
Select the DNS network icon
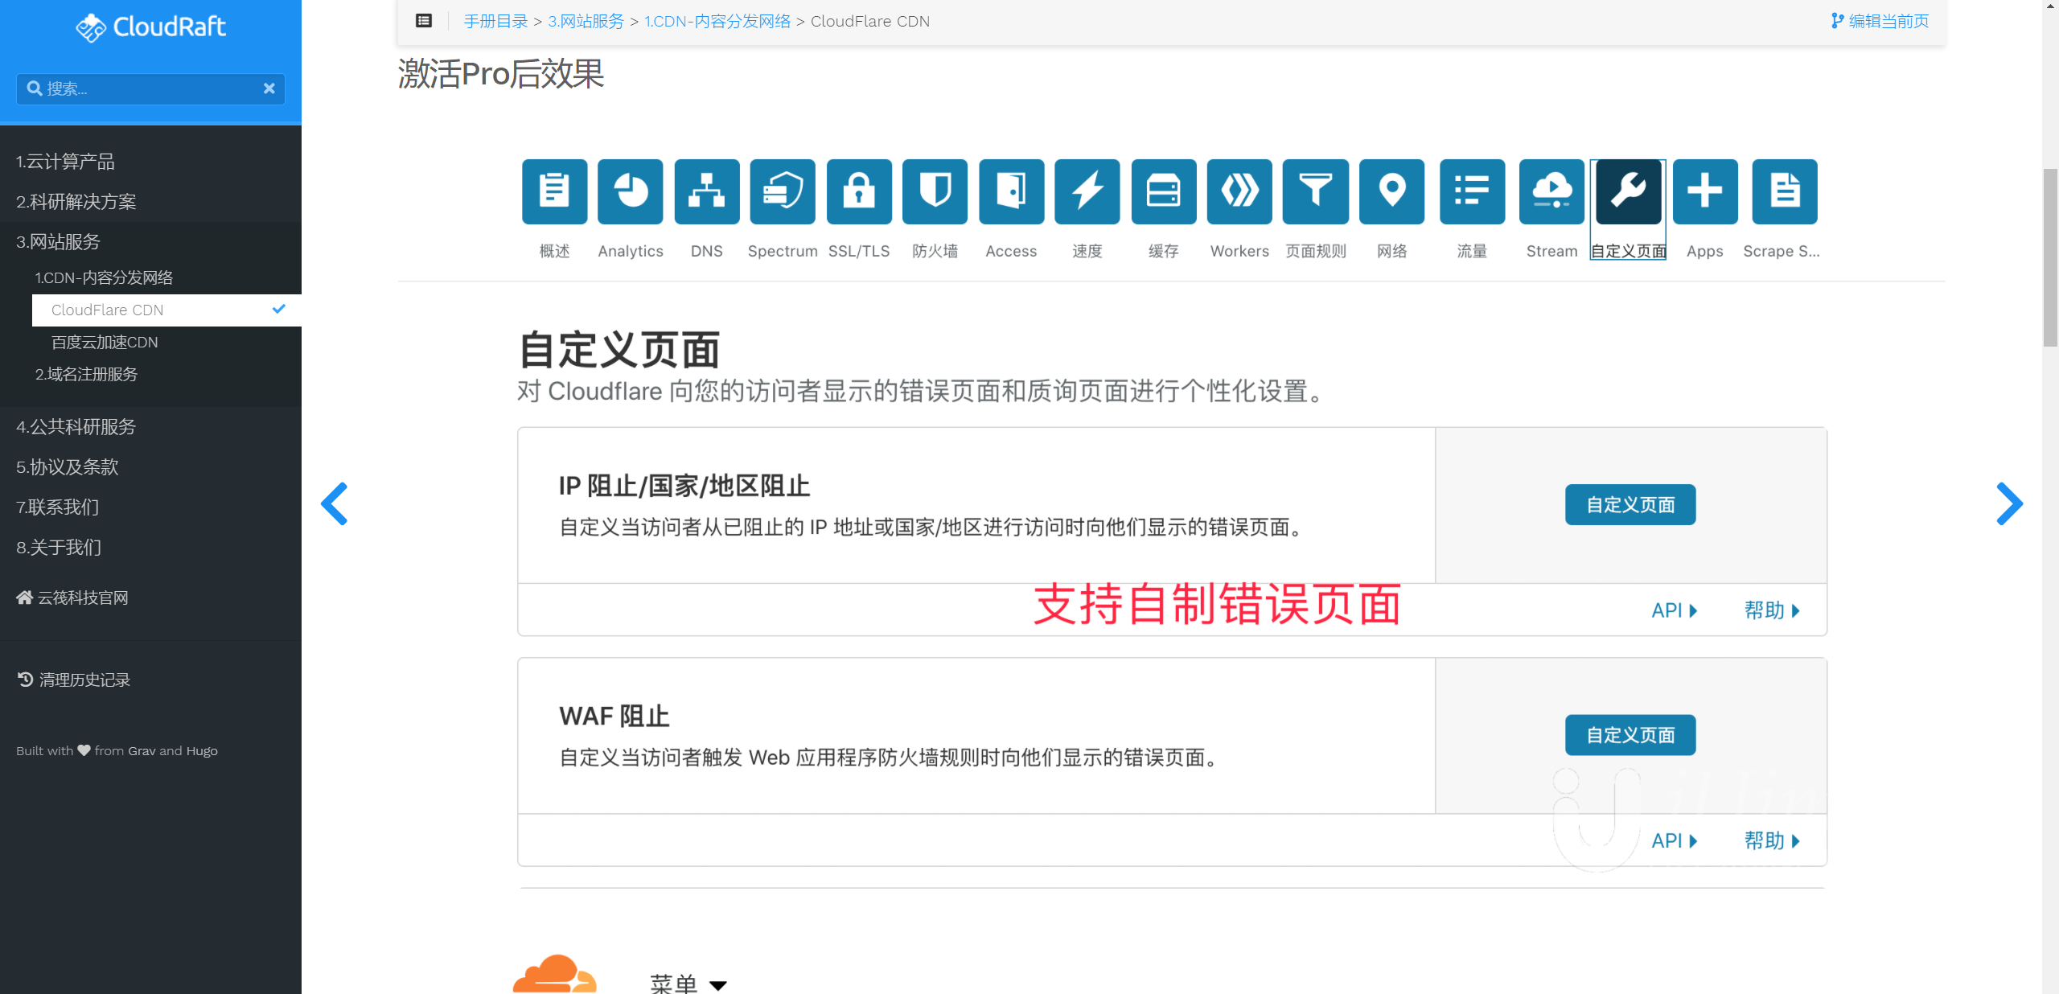tap(706, 191)
